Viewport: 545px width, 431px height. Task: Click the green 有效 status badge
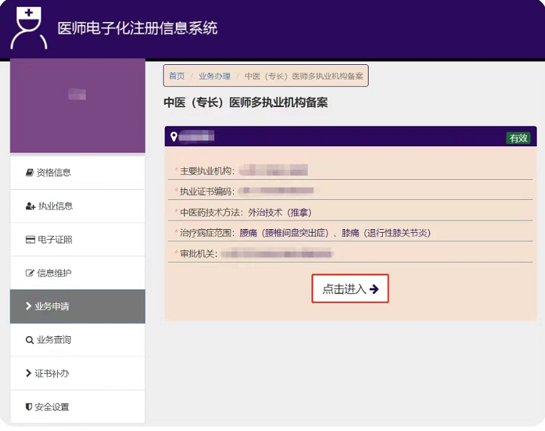[x=518, y=138]
